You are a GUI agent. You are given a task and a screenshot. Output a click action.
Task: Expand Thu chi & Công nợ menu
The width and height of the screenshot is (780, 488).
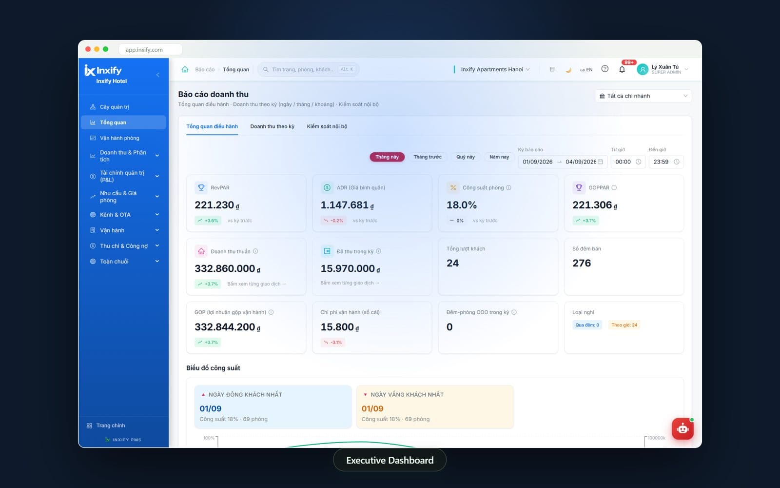point(123,246)
